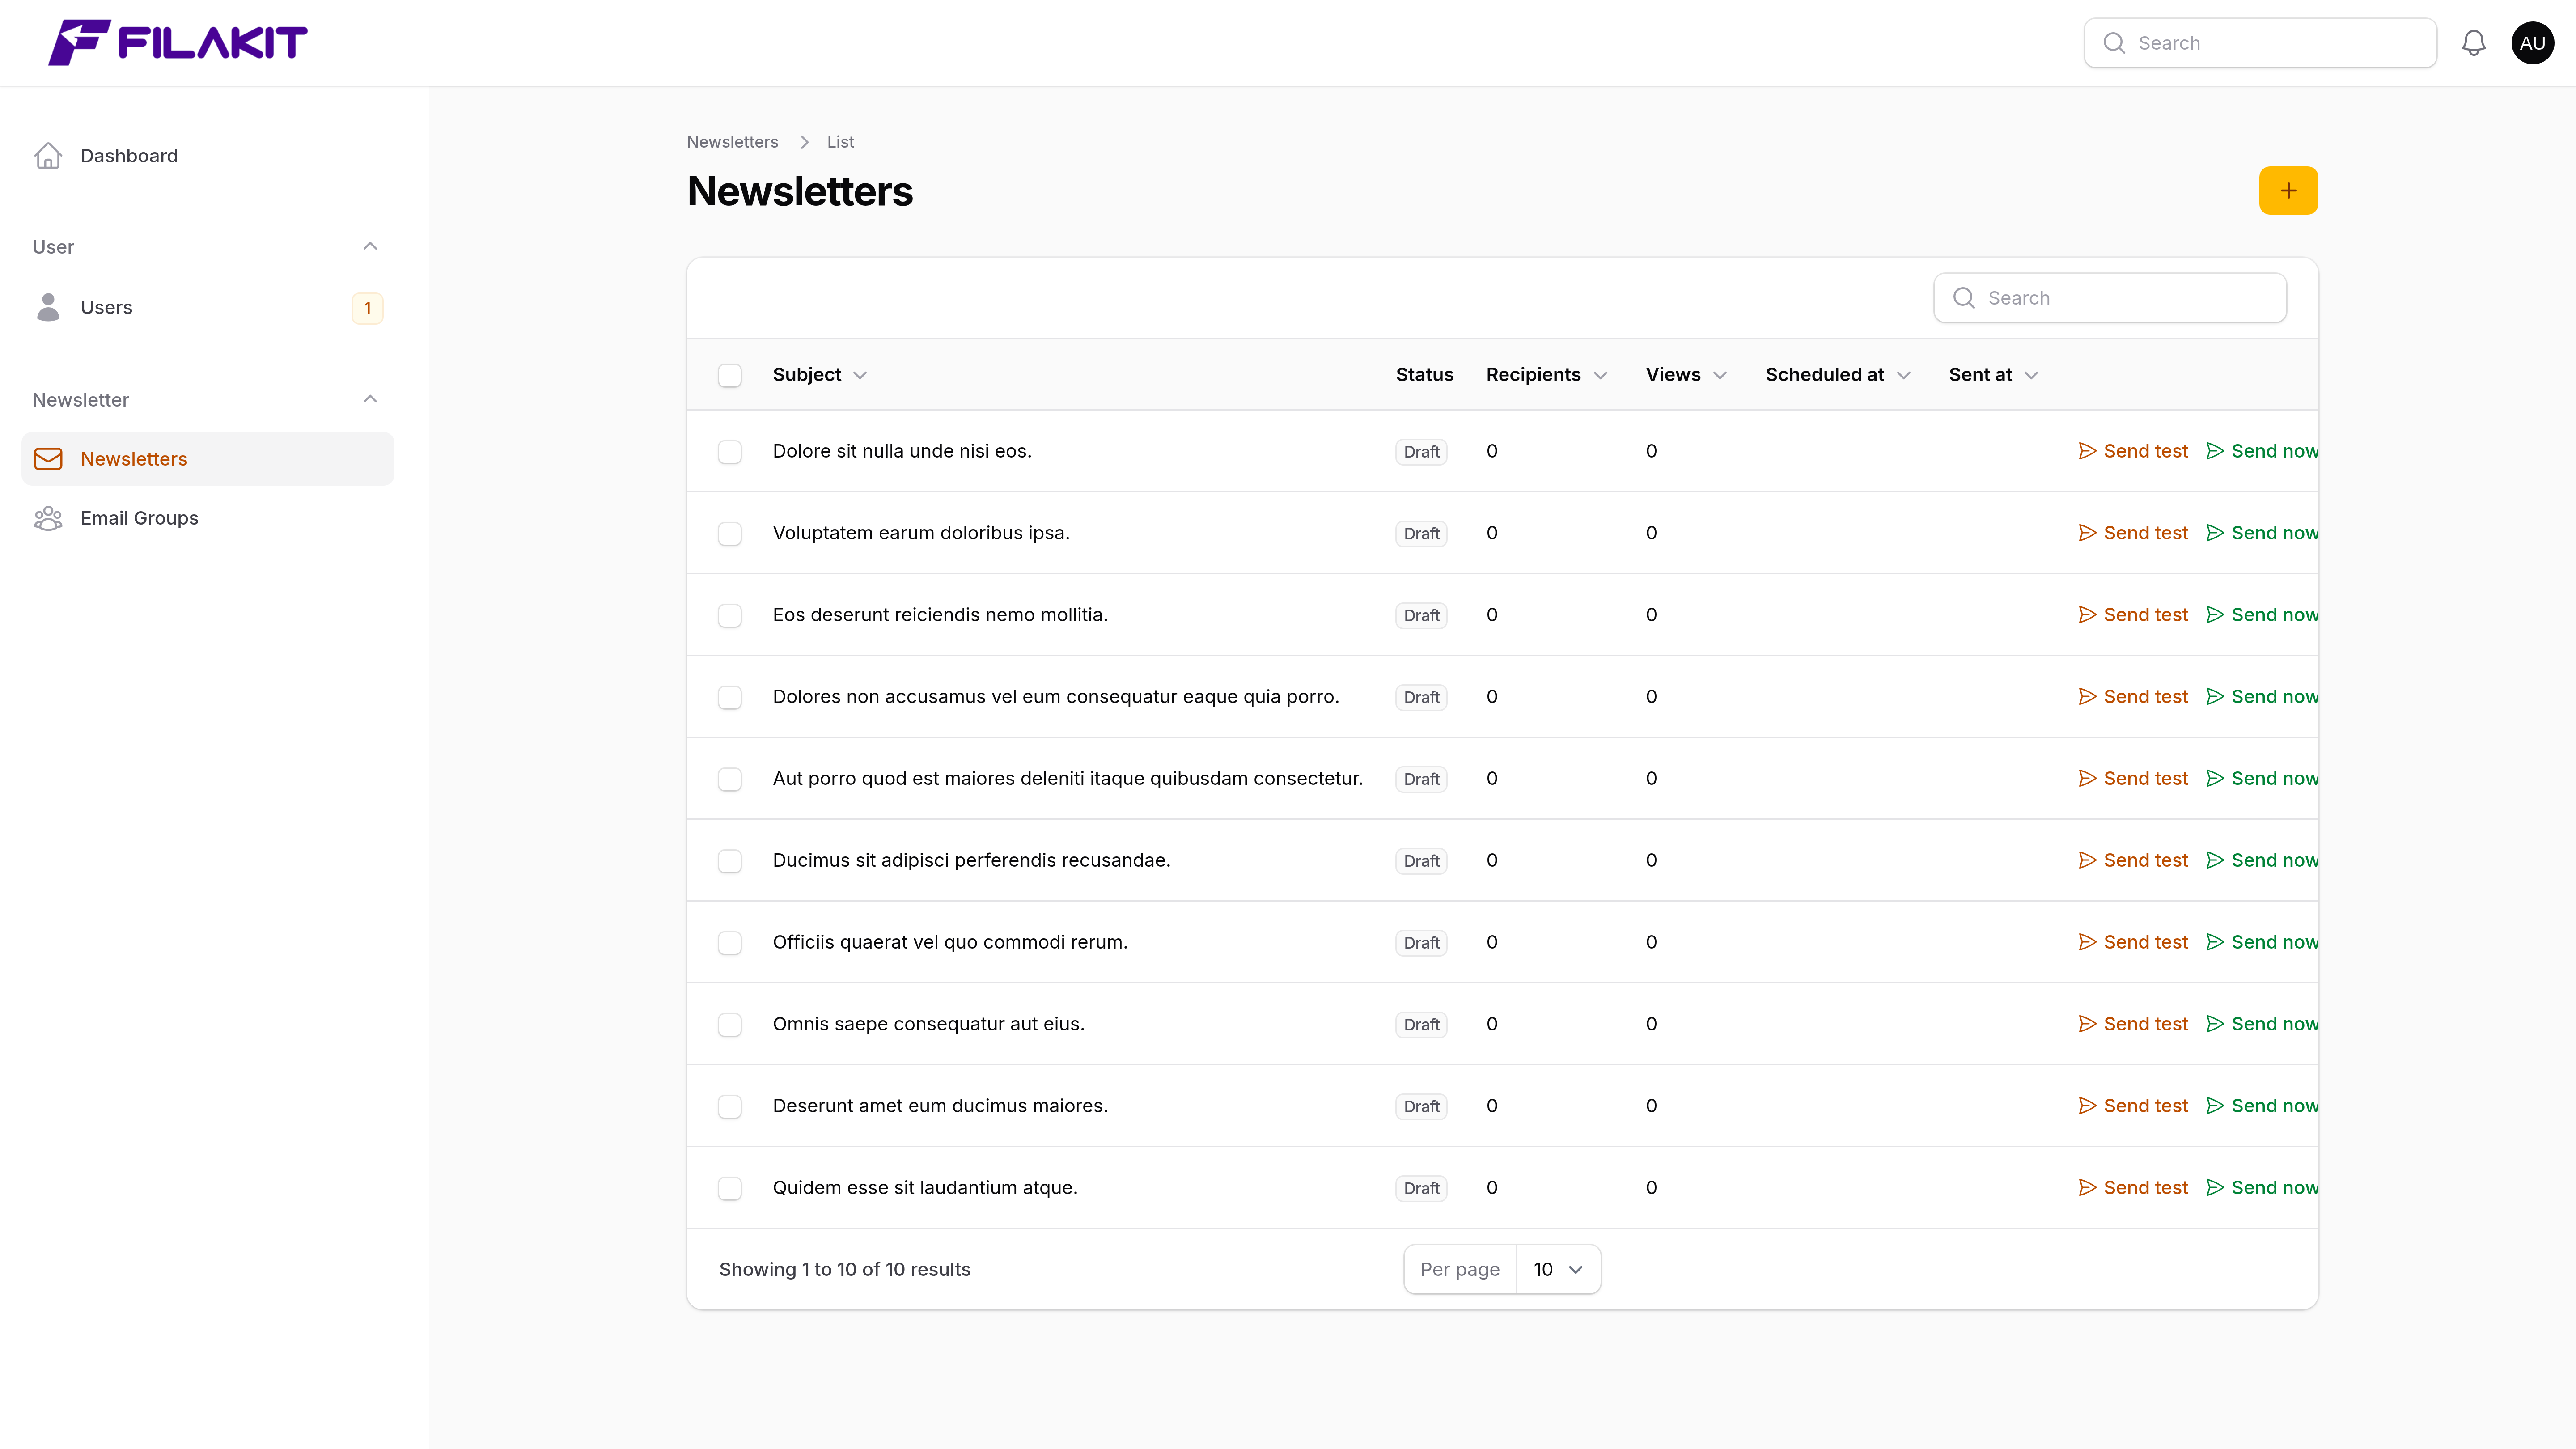This screenshot has height=1449, width=2576.
Task: Click Send test icon for 'Aut porro quod'
Action: (x=2087, y=778)
